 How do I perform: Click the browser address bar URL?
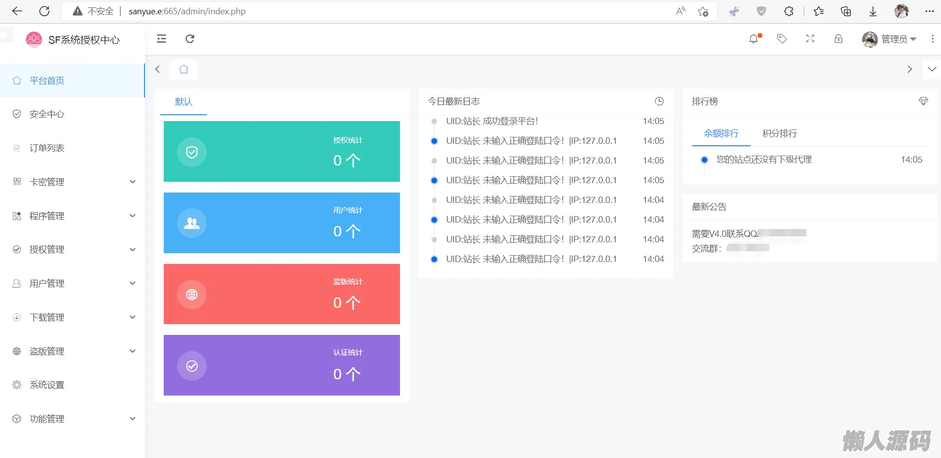point(187,11)
